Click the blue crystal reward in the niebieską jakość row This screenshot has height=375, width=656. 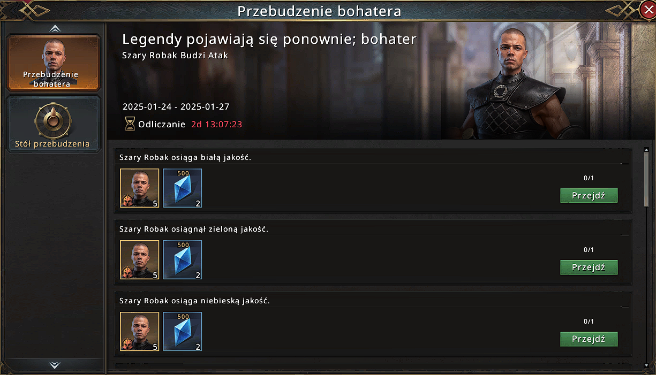click(x=183, y=332)
